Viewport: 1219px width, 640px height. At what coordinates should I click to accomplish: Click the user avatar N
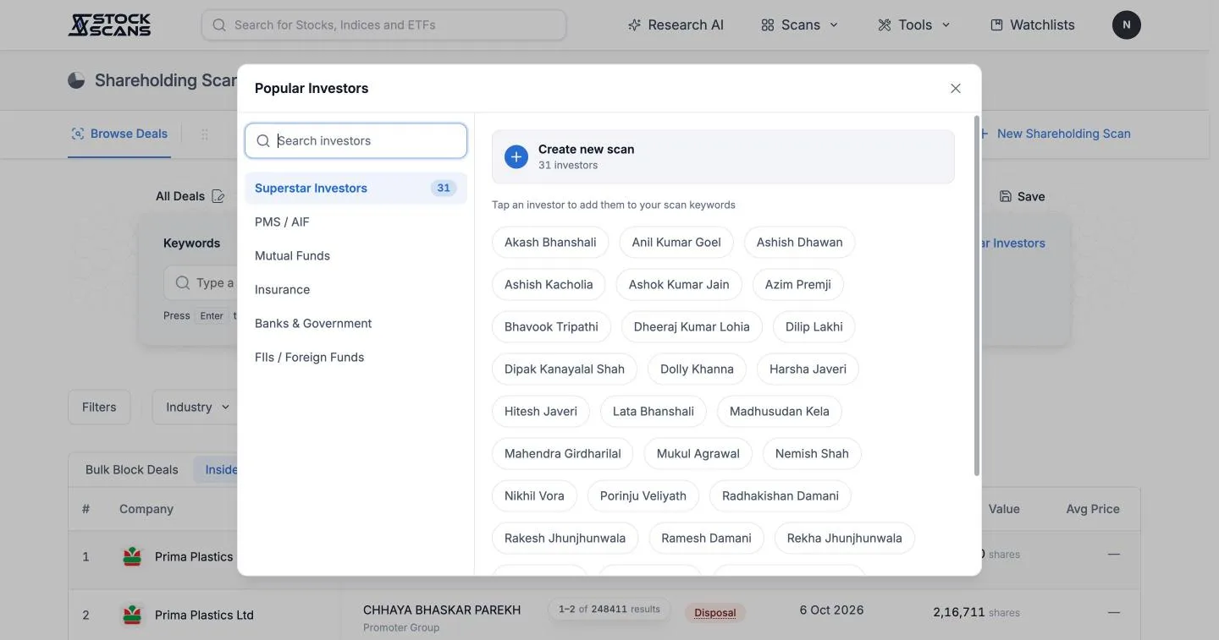tap(1126, 25)
